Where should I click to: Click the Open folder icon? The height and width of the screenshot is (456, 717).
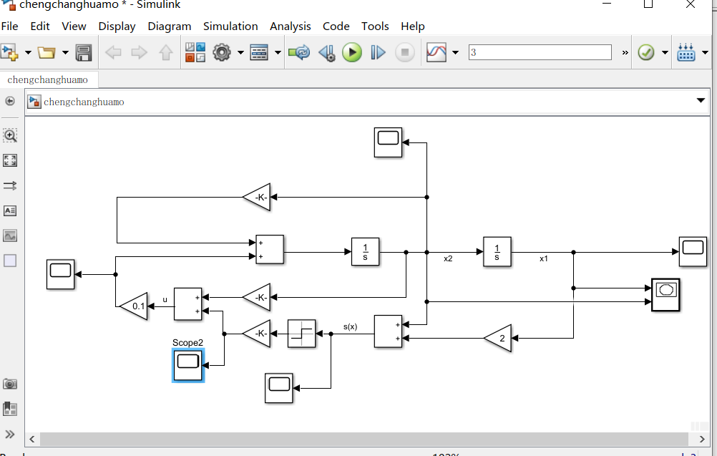(47, 52)
